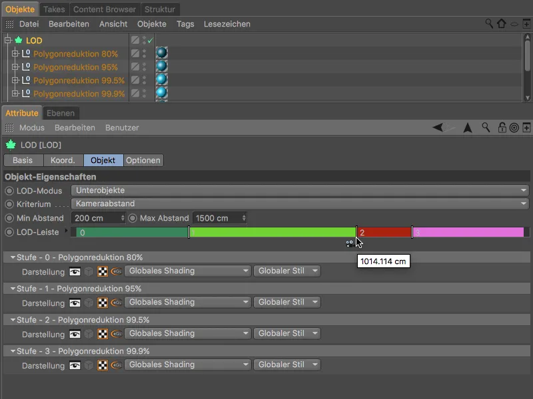Screen dimensions: 533x399
Task: Toggle the eye visibility for Stufe 0
Action: (x=75, y=271)
